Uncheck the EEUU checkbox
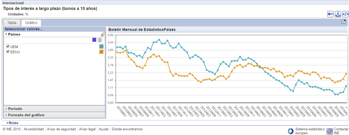The image size is (349, 135). (8, 52)
